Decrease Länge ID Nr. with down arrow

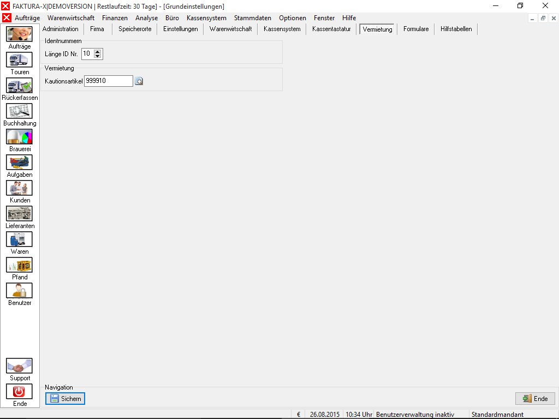point(97,56)
